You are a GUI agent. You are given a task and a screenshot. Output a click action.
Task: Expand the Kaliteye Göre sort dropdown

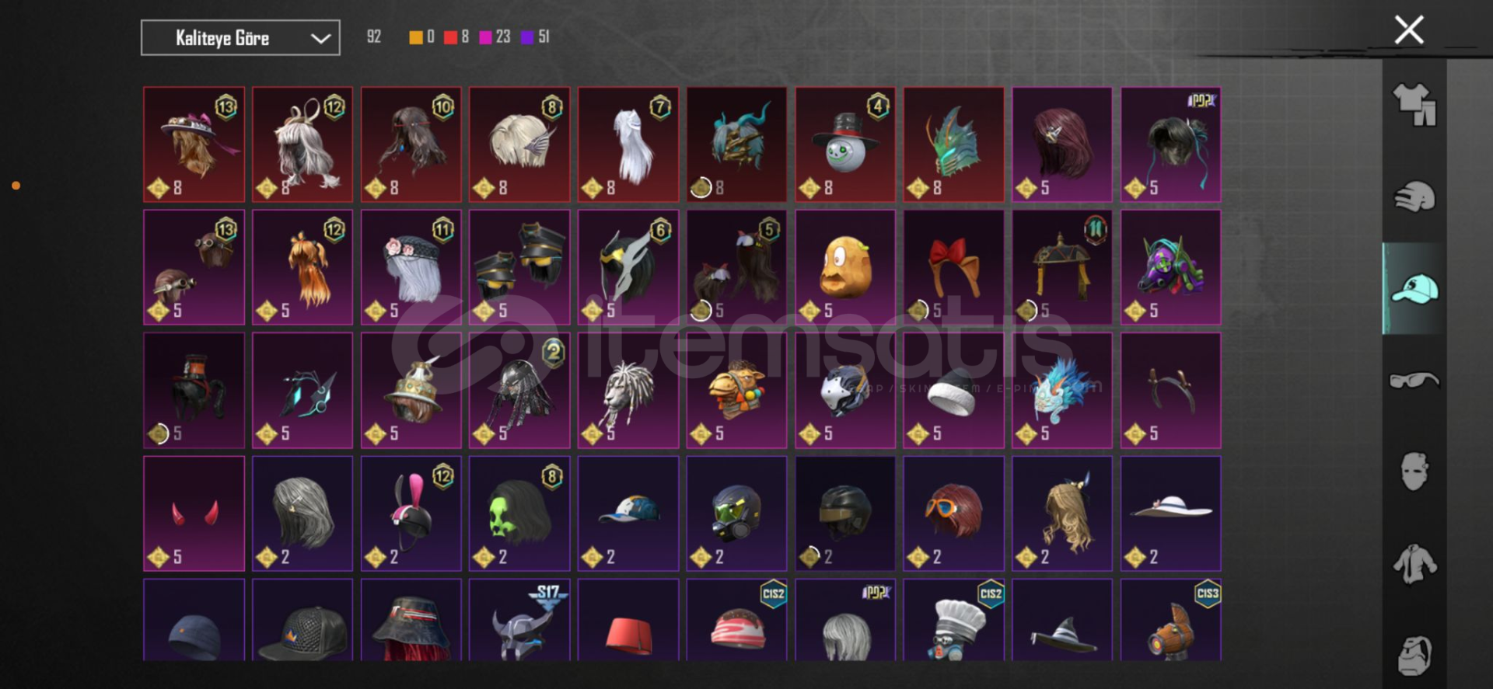pyautogui.click(x=240, y=37)
